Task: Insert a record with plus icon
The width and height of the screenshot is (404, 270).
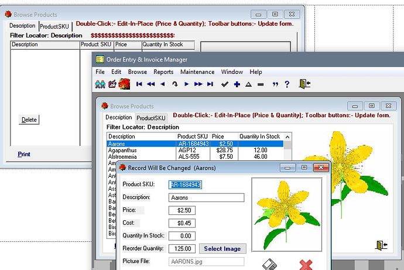Action: coord(237,84)
